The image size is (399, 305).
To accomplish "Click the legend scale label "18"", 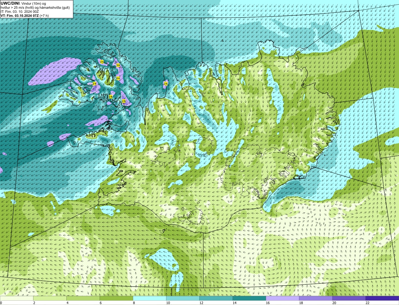I will click(301, 303).
